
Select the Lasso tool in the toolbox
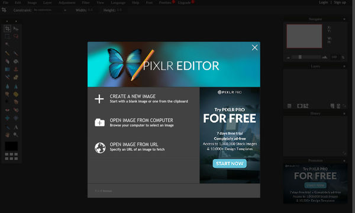(x=15, y=36)
